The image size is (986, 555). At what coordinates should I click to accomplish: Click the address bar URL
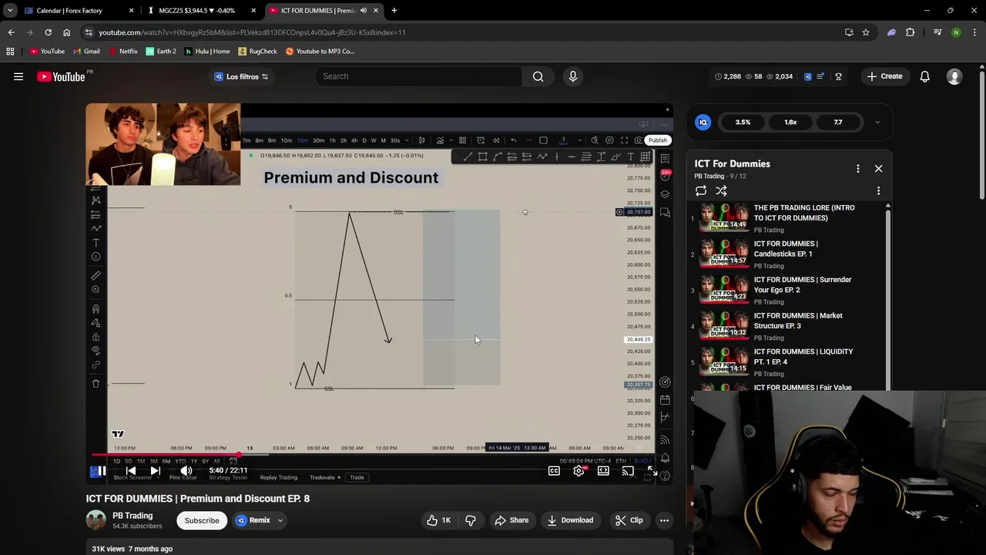pyautogui.click(x=252, y=32)
